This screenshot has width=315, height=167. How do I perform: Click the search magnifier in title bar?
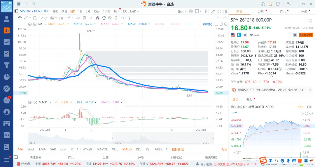tap(34, 4)
